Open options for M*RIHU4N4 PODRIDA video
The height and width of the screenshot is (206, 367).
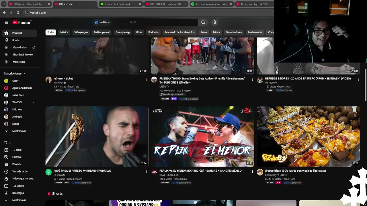147,171
